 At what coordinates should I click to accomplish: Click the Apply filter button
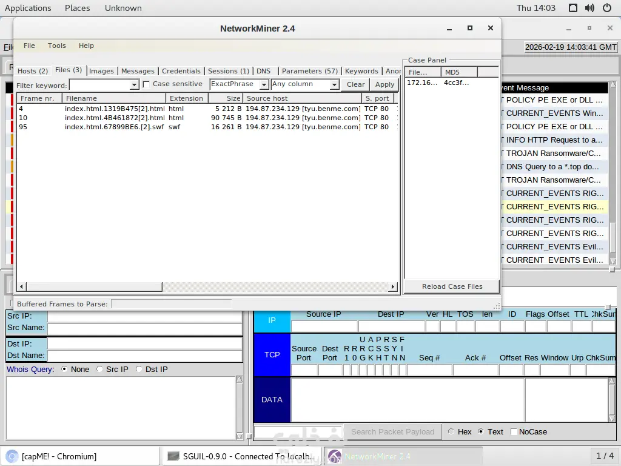[x=384, y=84]
